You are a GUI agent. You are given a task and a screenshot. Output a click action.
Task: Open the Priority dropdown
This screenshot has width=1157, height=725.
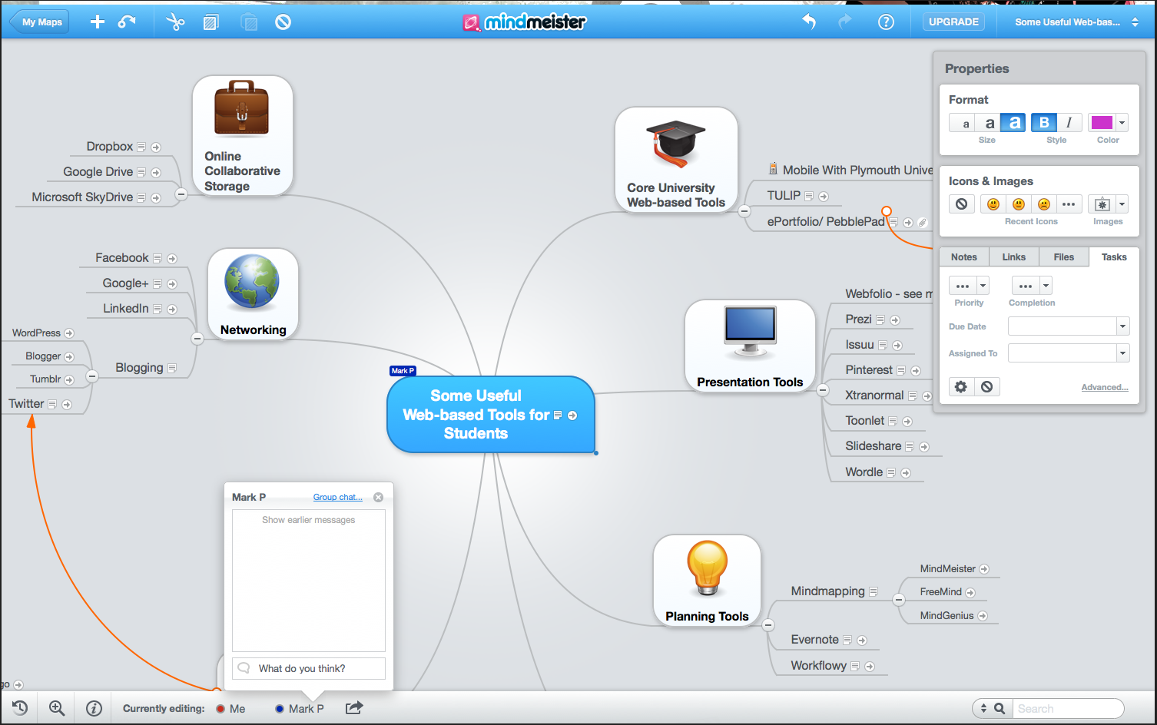(969, 286)
